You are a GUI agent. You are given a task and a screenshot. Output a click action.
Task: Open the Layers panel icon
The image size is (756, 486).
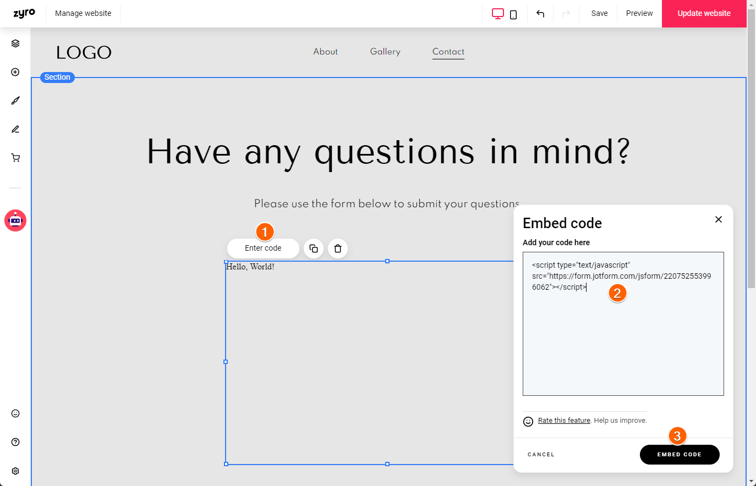click(x=15, y=43)
